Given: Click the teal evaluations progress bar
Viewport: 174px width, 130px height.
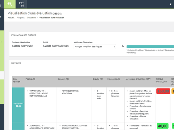Looking at the screenshot, I should pyautogui.click(x=150, y=47).
